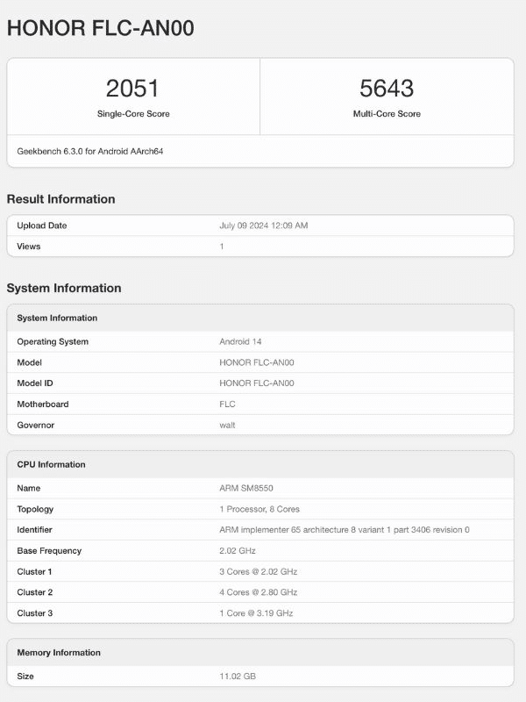The height and width of the screenshot is (702, 526).
Task: Select the walt governor value
Action: [227, 426]
